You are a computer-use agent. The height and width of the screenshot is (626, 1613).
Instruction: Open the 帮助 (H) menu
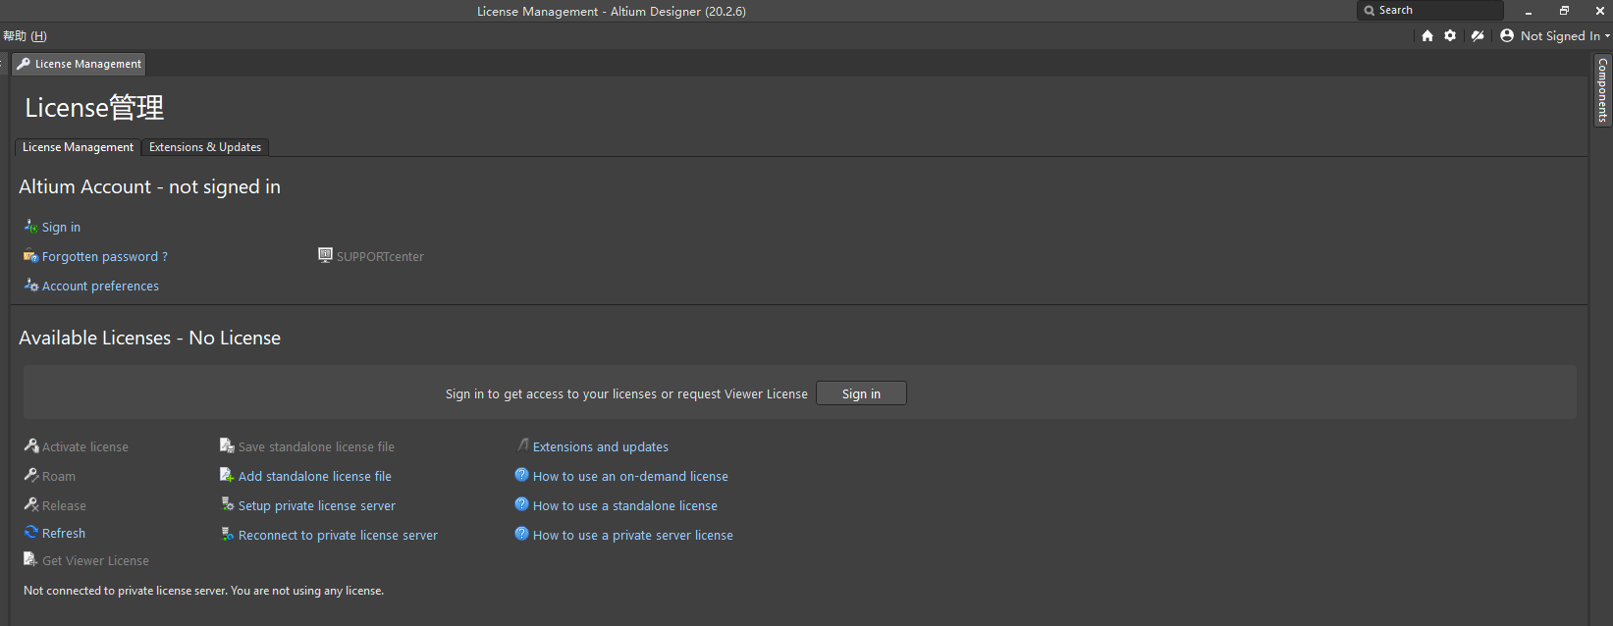[25, 35]
